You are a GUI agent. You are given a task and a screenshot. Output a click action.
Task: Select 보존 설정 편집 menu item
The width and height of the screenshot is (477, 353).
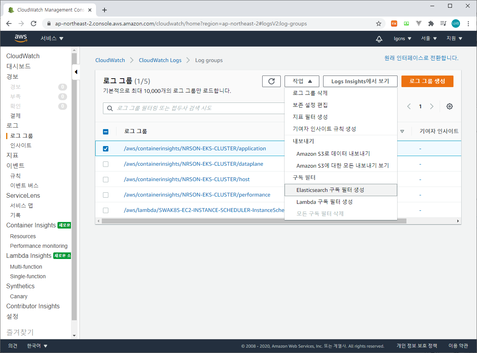tap(341, 105)
